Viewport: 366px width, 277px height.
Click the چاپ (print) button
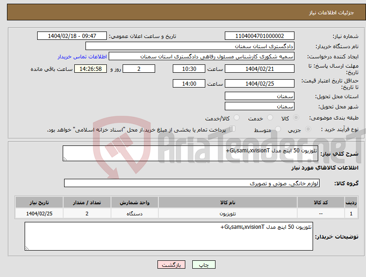tap(203, 264)
